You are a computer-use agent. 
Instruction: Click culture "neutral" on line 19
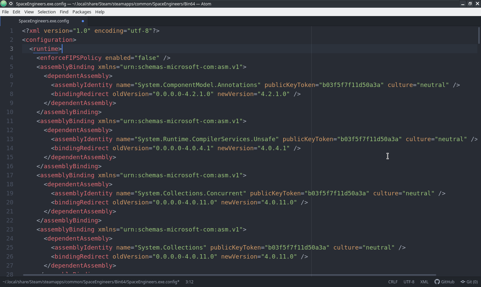418,193
